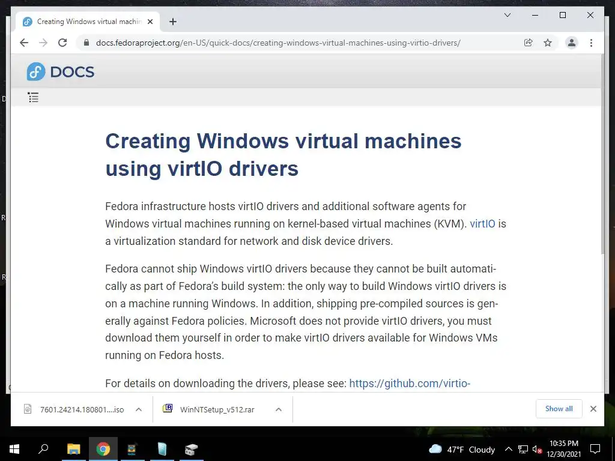This screenshot has width=615, height=461.
Task: Minimize the Chrome window
Action: click(x=535, y=15)
